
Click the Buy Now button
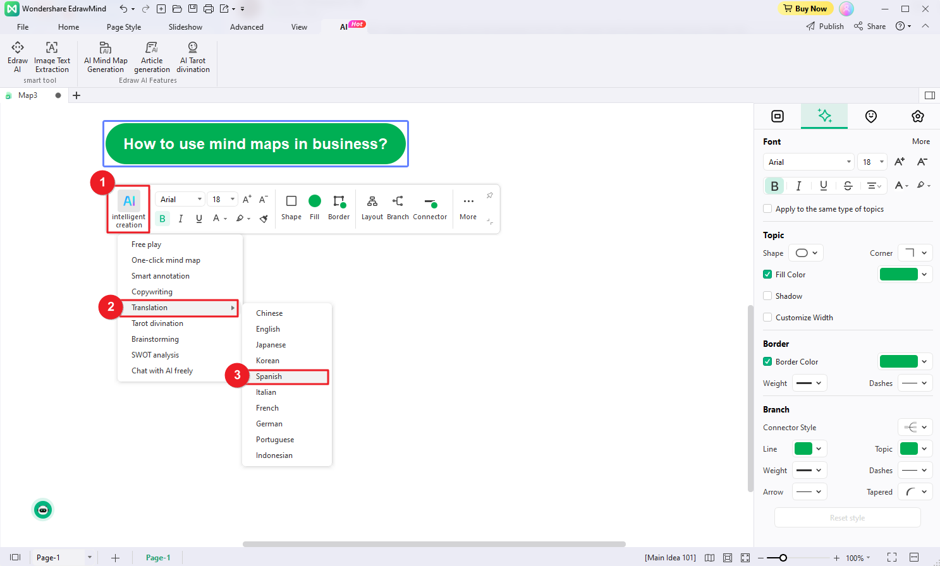pos(805,9)
